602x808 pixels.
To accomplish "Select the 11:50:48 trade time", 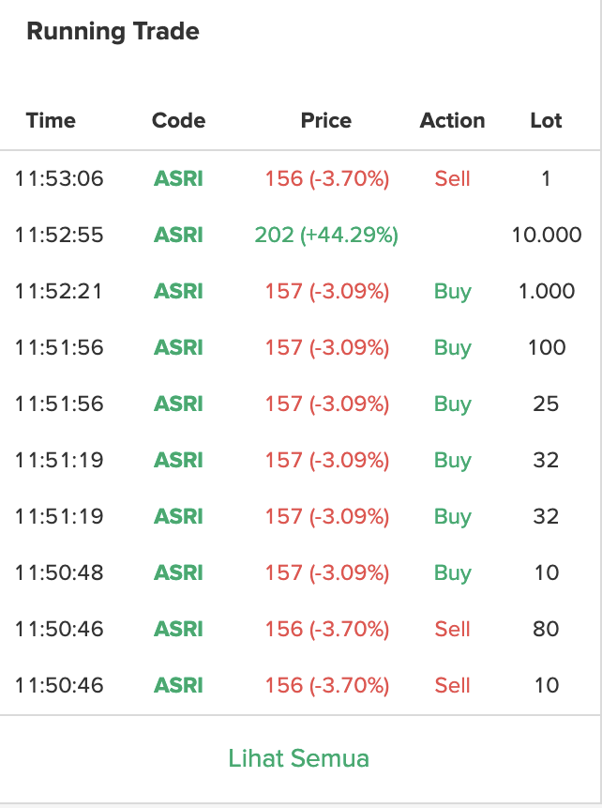I will (x=59, y=572).
